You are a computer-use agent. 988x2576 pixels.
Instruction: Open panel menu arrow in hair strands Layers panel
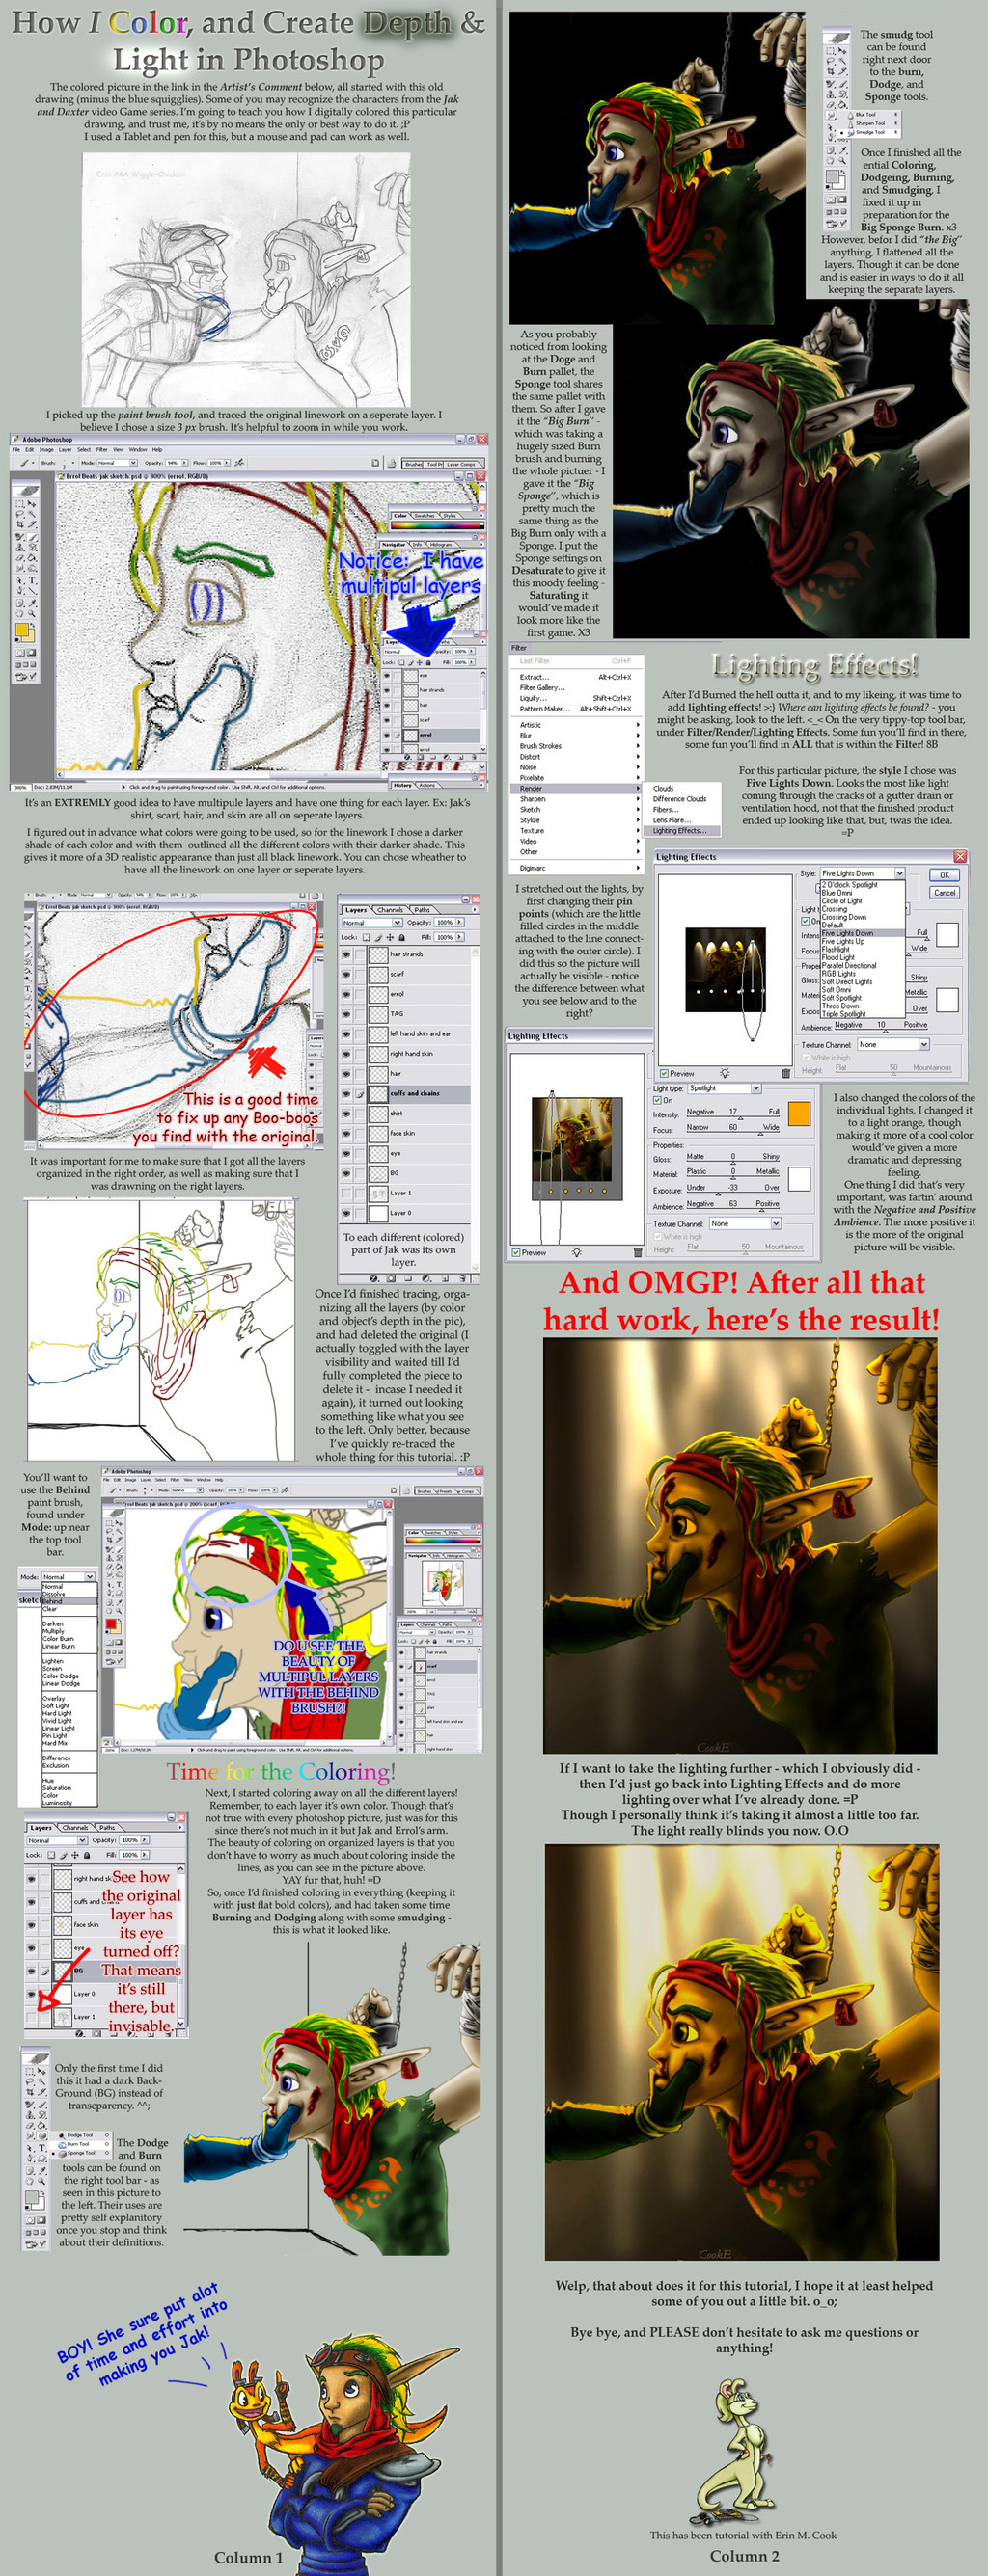474,910
